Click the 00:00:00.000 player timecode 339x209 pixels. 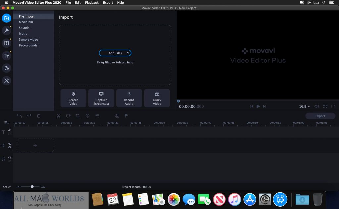point(191,107)
